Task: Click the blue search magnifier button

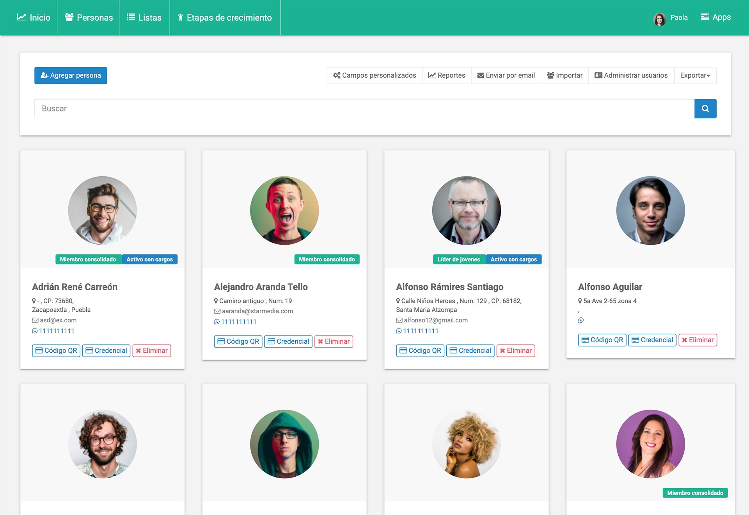Action: pos(705,108)
